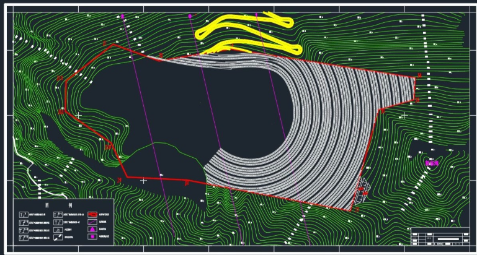Select the magenta section line legend symbol
This screenshot has width=477, height=255.
pos(92,221)
